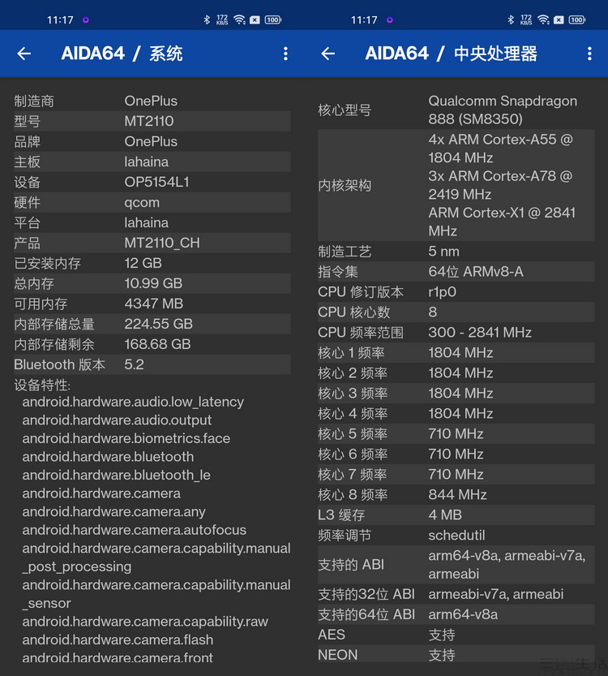Select the 产品 MT2110_CH row
The width and height of the screenshot is (608, 676).
point(152,243)
